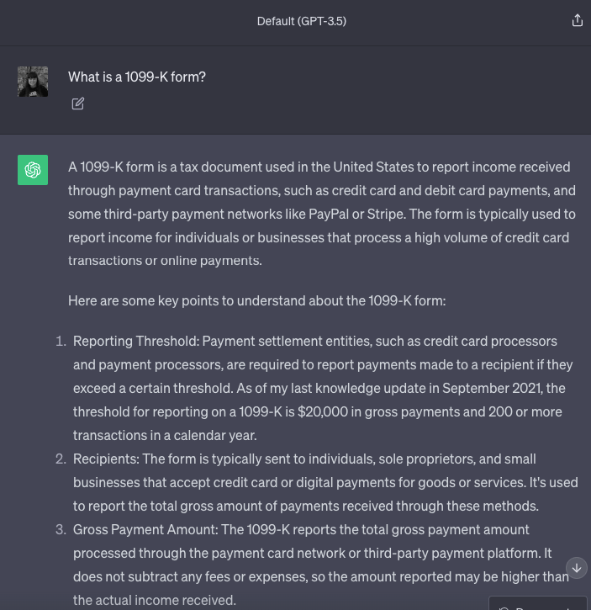Click the share chat icon
Viewport: 591px width, 610px height.
pos(578,21)
